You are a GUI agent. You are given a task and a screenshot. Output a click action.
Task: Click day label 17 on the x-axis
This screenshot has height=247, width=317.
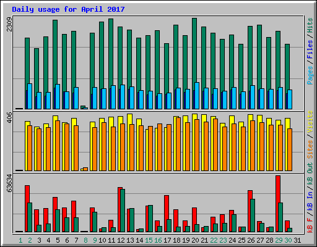167,240
